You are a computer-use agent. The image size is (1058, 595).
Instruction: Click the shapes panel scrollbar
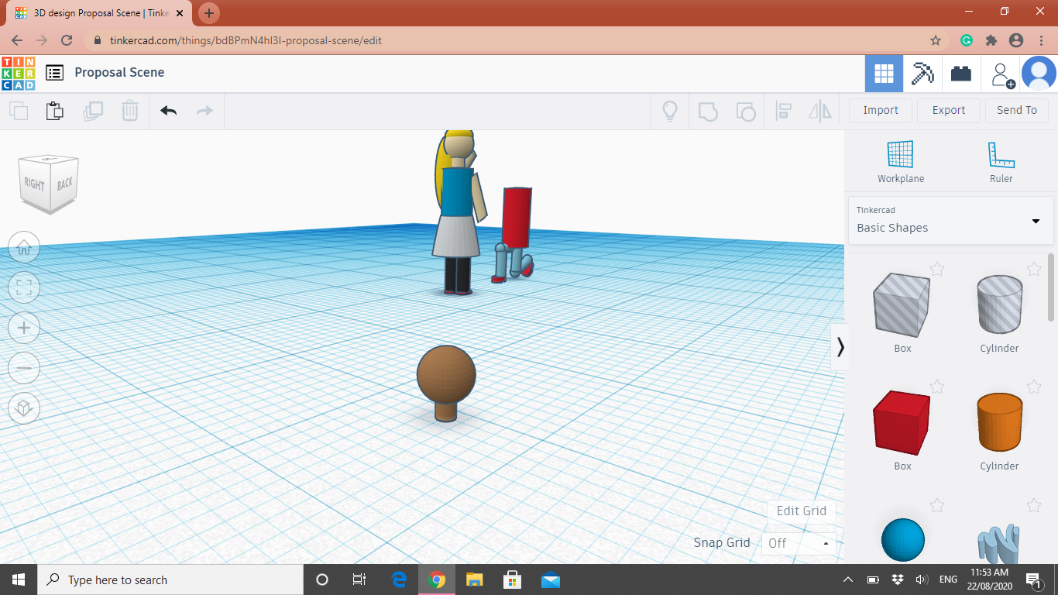tap(1051, 287)
